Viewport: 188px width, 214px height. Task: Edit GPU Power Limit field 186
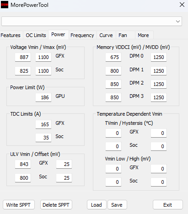(x=43, y=97)
